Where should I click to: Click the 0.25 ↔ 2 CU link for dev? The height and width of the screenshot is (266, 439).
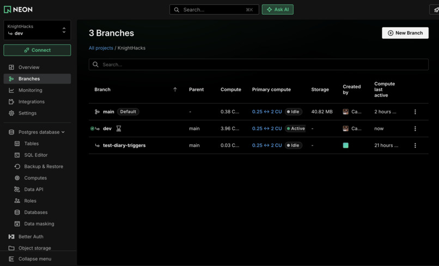pyautogui.click(x=267, y=129)
